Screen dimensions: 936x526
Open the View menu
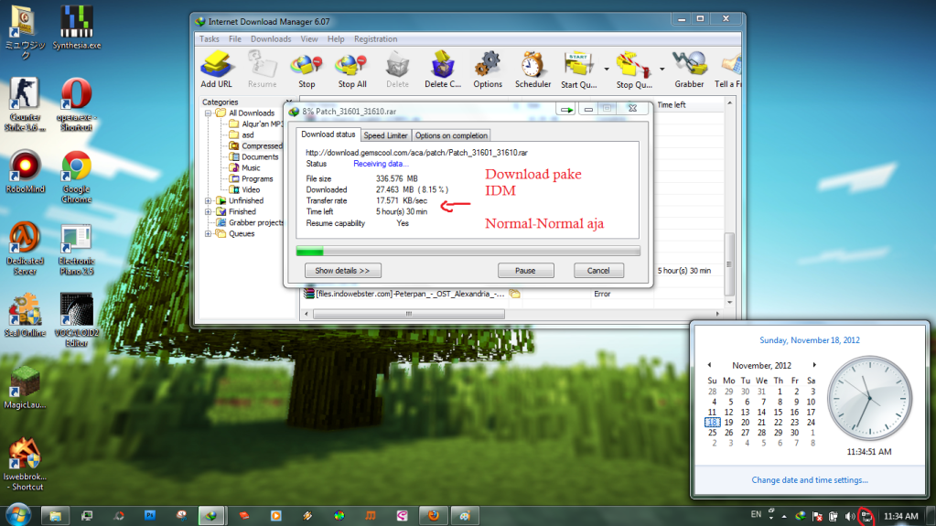pos(309,38)
